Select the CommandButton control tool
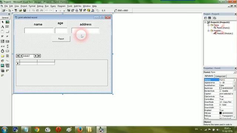 (7, 32)
